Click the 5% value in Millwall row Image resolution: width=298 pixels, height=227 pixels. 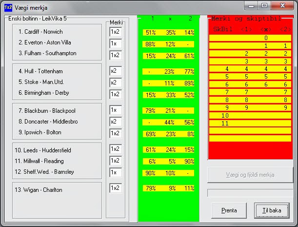(172, 162)
